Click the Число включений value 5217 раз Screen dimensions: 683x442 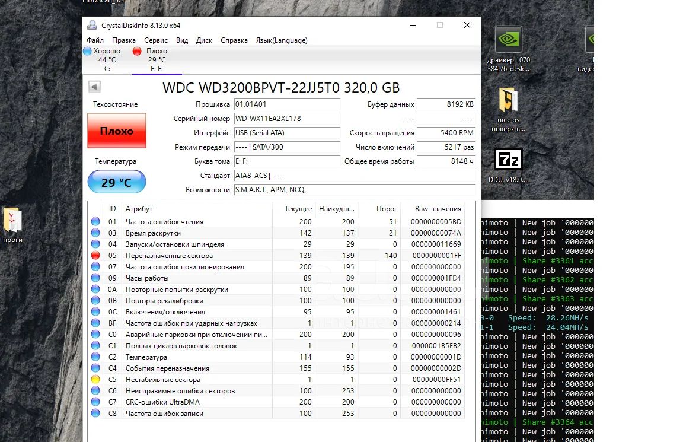(446, 147)
